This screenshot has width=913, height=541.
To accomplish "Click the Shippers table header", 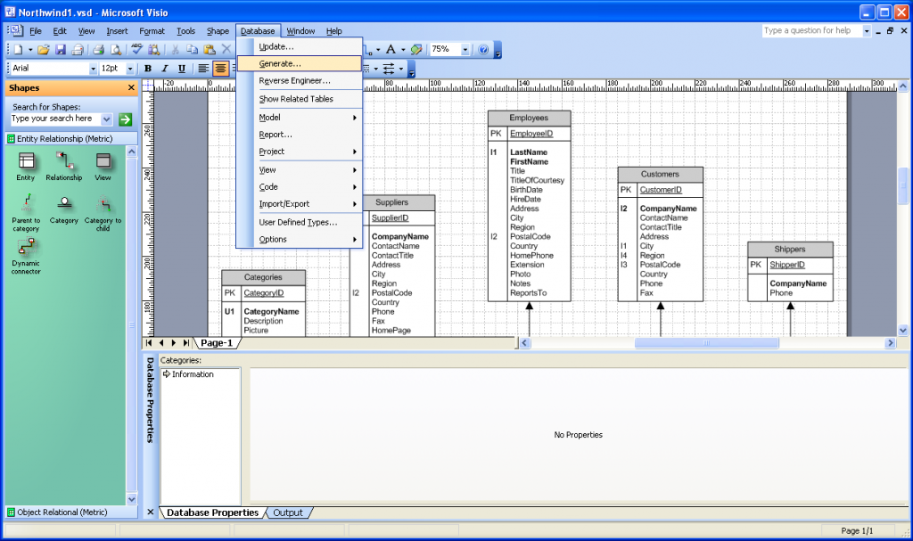I will [790, 250].
